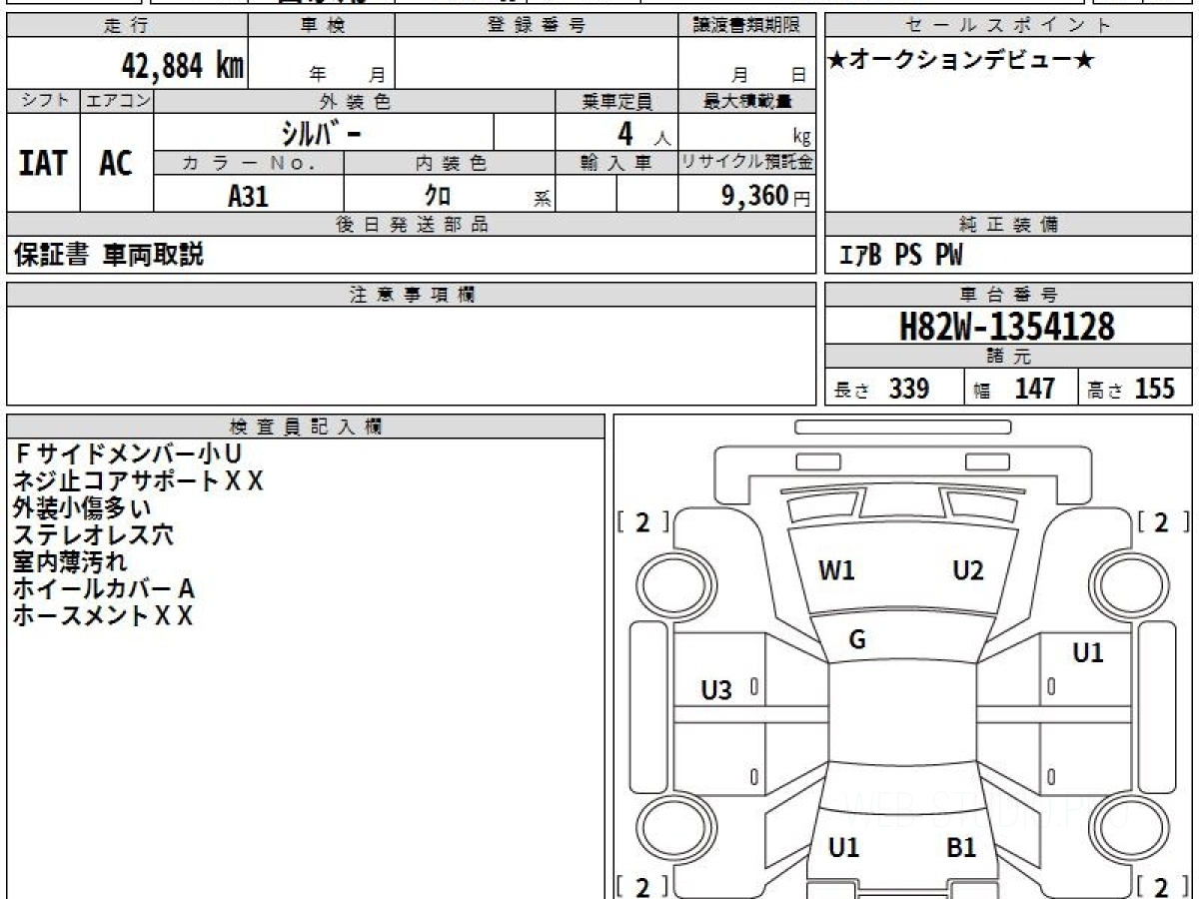Select the 最大積載量 header

click(746, 101)
